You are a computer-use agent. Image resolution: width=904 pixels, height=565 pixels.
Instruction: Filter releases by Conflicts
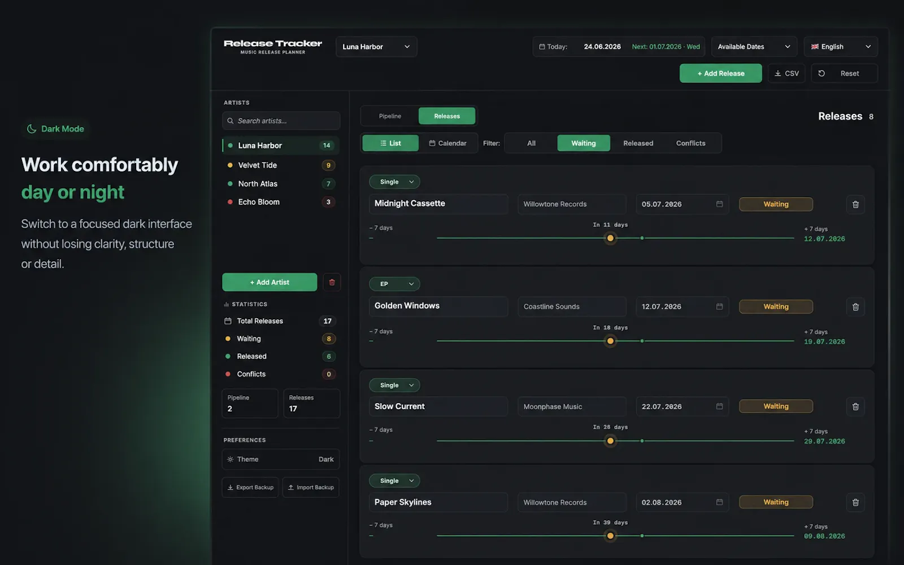[x=690, y=143]
